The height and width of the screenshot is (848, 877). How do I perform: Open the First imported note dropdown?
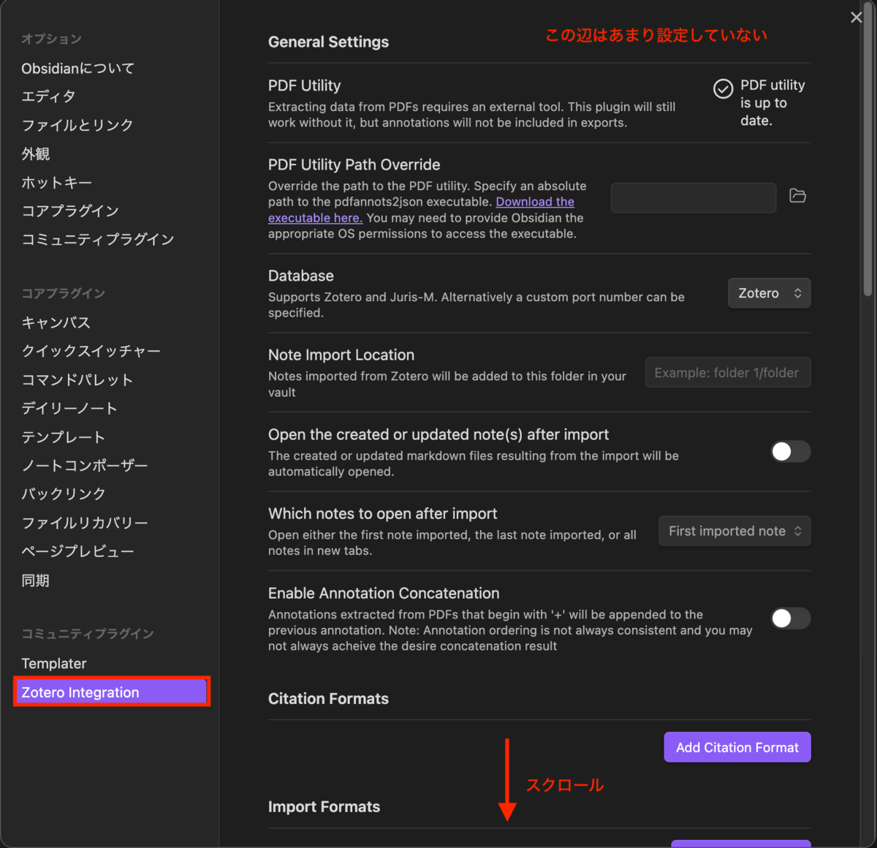734,531
